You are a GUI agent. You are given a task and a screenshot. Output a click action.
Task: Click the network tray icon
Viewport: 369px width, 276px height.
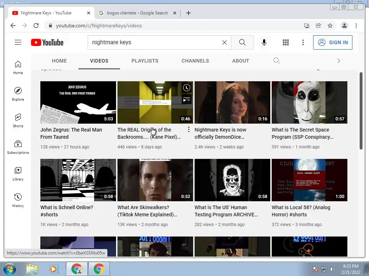[324, 269]
